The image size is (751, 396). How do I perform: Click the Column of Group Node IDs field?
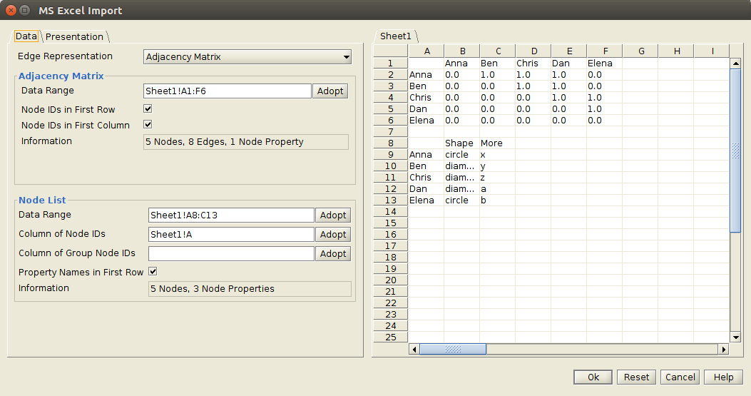pyautogui.click(x=231, y=253)
